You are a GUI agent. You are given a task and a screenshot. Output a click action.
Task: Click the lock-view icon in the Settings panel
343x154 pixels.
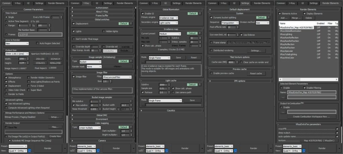tap(235, 151)
